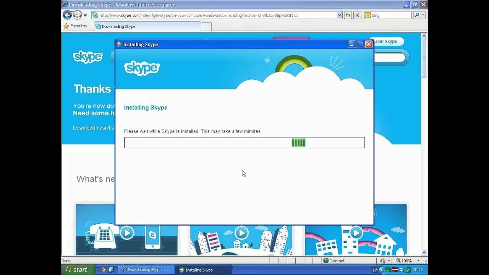Click the Refresh page icon
The width and height of the screenshot is (489, 275).
(x=348, y=15)
